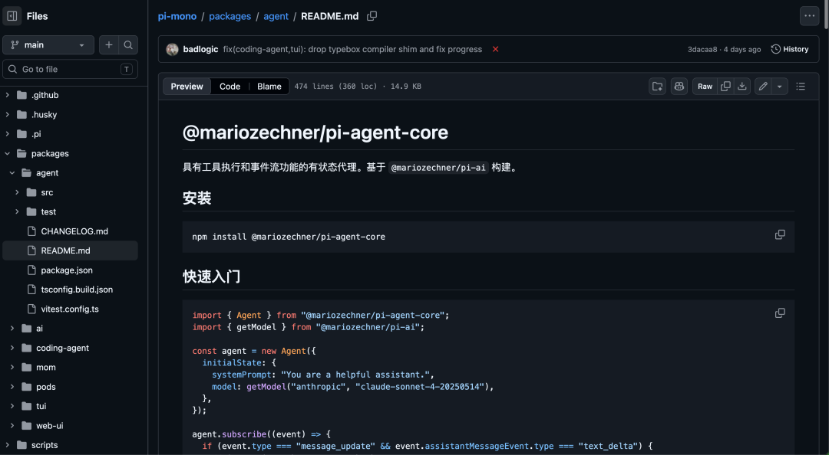Click the Go to file search field

tap(69, 69)
